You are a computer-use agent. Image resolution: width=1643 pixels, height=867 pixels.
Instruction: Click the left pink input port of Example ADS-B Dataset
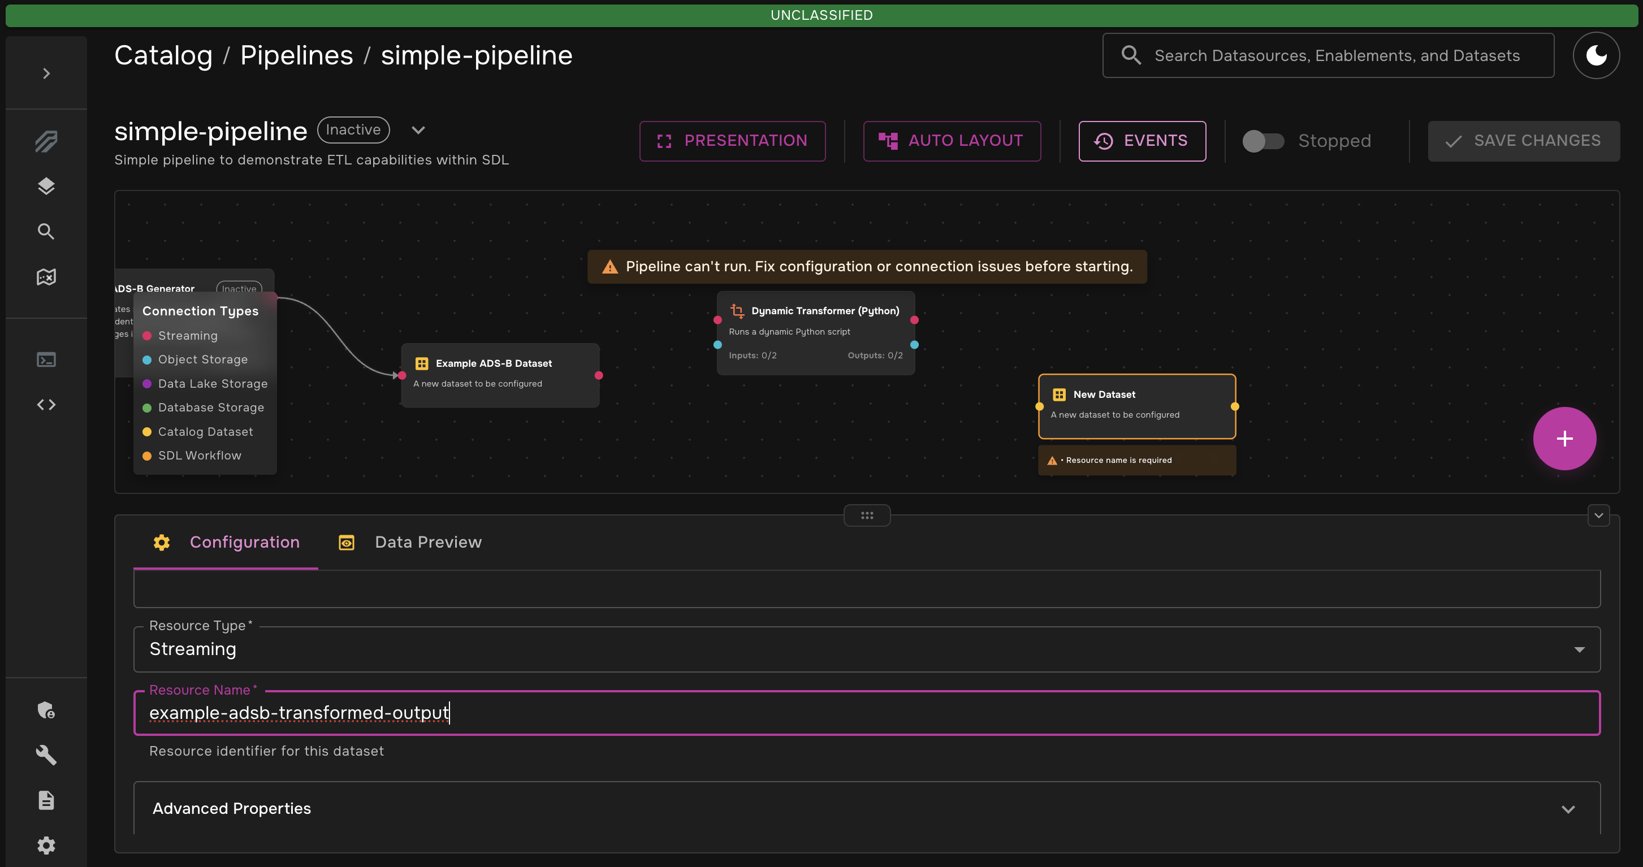[402, 375]
